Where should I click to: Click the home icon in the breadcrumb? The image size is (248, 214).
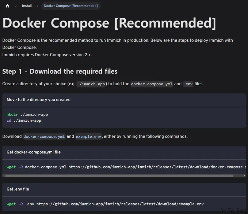(x=7, y=6)
